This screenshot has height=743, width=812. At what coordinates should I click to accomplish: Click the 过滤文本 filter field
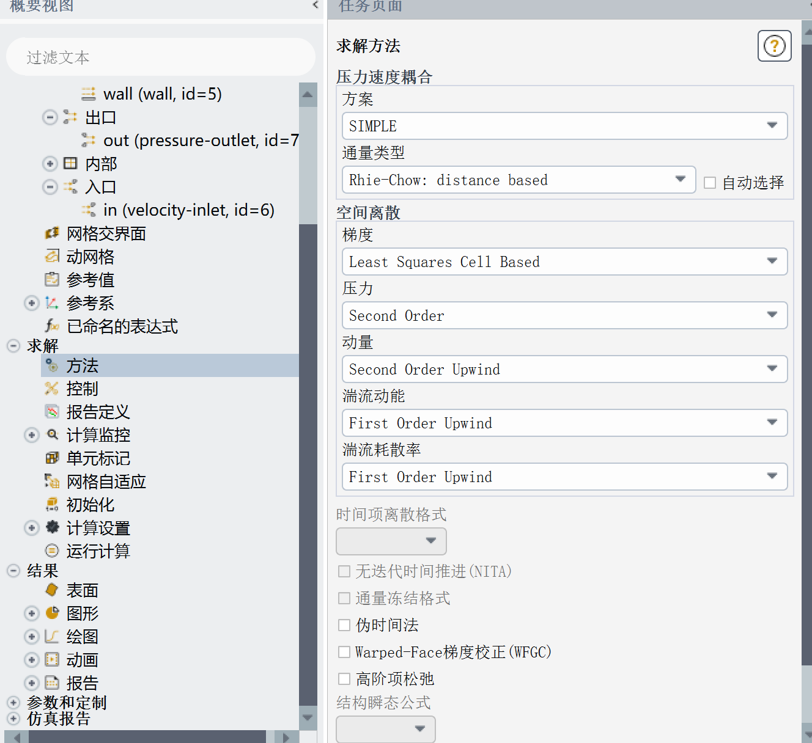pos(161,57)
